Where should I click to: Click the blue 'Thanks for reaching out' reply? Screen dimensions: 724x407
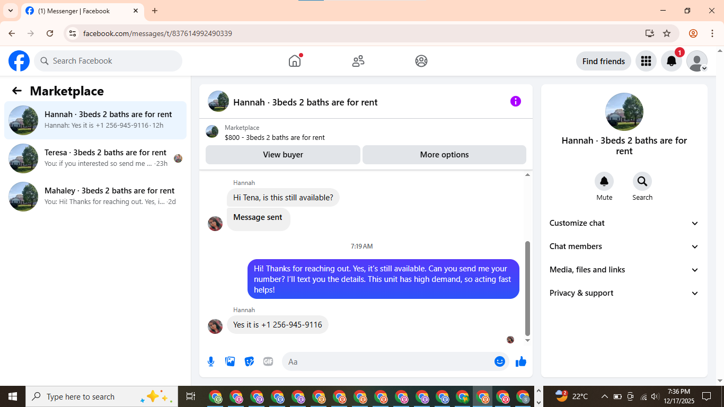383,279
